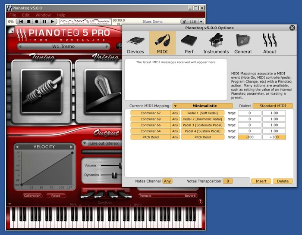Viewport: 302px width, 235px height.
Task: Open the W1 Tremo preset selector
Action: [x=63, y=46]
